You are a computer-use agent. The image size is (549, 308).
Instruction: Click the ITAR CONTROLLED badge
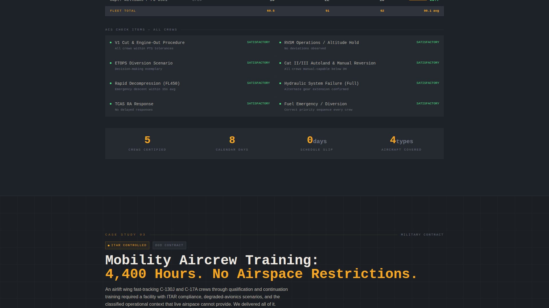pyautogui.click(x=127, y=245)
